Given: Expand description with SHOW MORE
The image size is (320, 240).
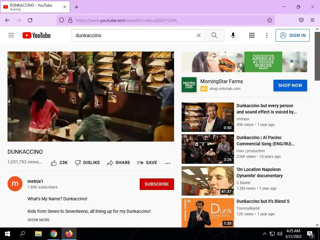Looking at the screenshot, I should (x=38, y=220).
